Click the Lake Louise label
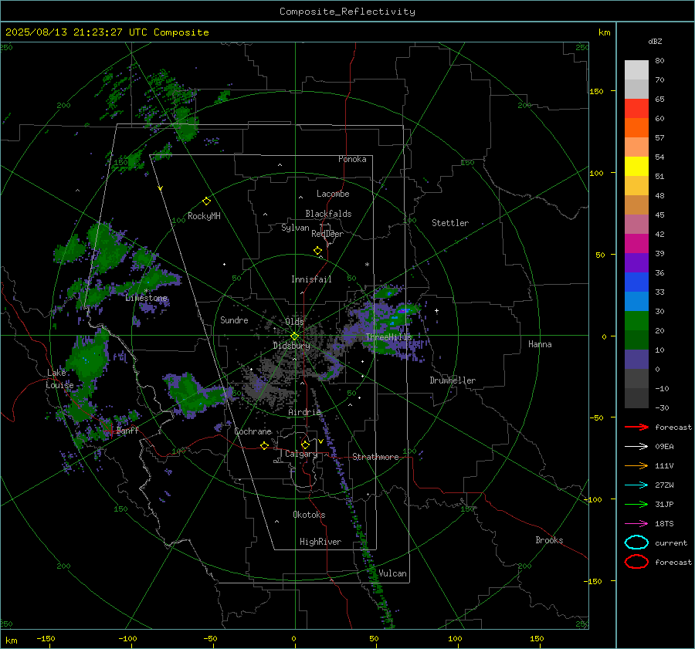This screenshot has height=649, width=695. (59, 379)
